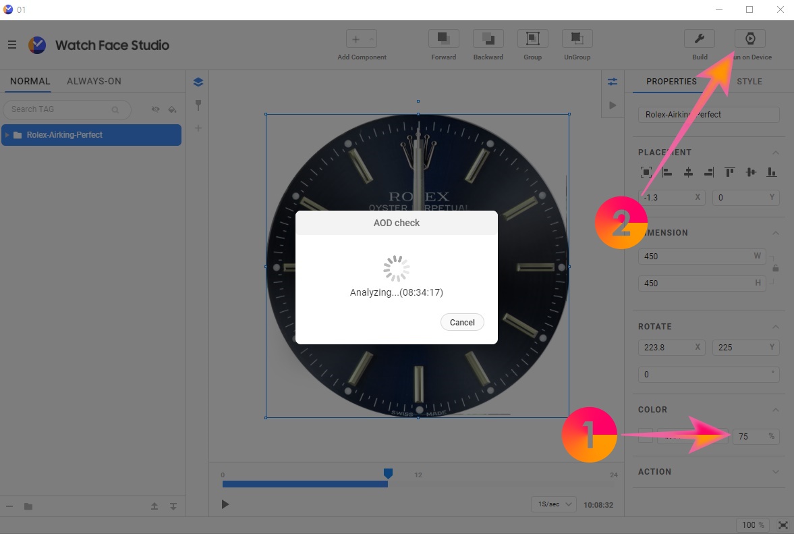Open the STYLE tab

click(749, 82)
